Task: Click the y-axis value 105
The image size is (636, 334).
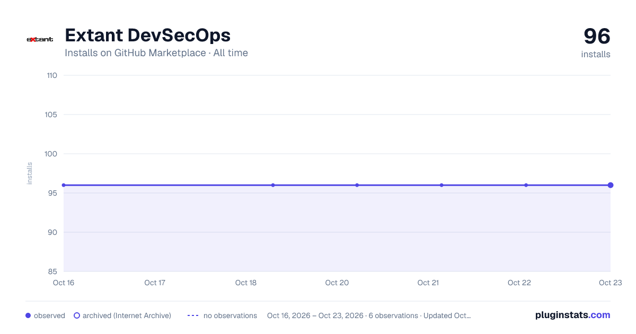Action: 51,115
